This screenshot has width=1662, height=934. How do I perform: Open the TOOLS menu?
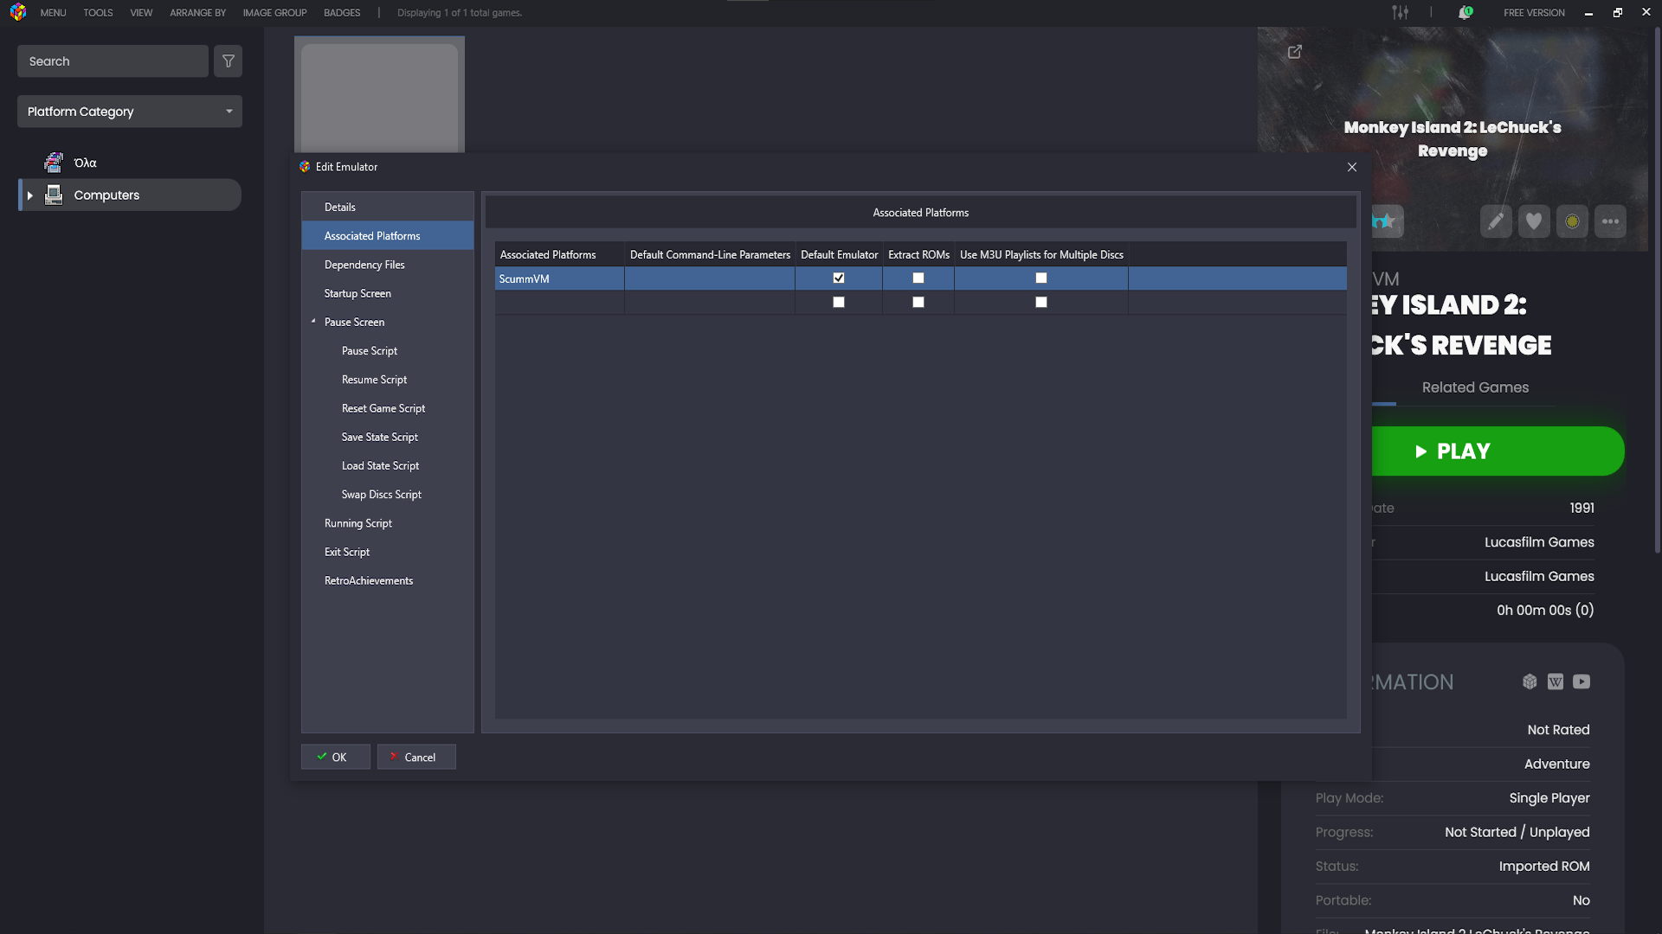click(98, 13)
